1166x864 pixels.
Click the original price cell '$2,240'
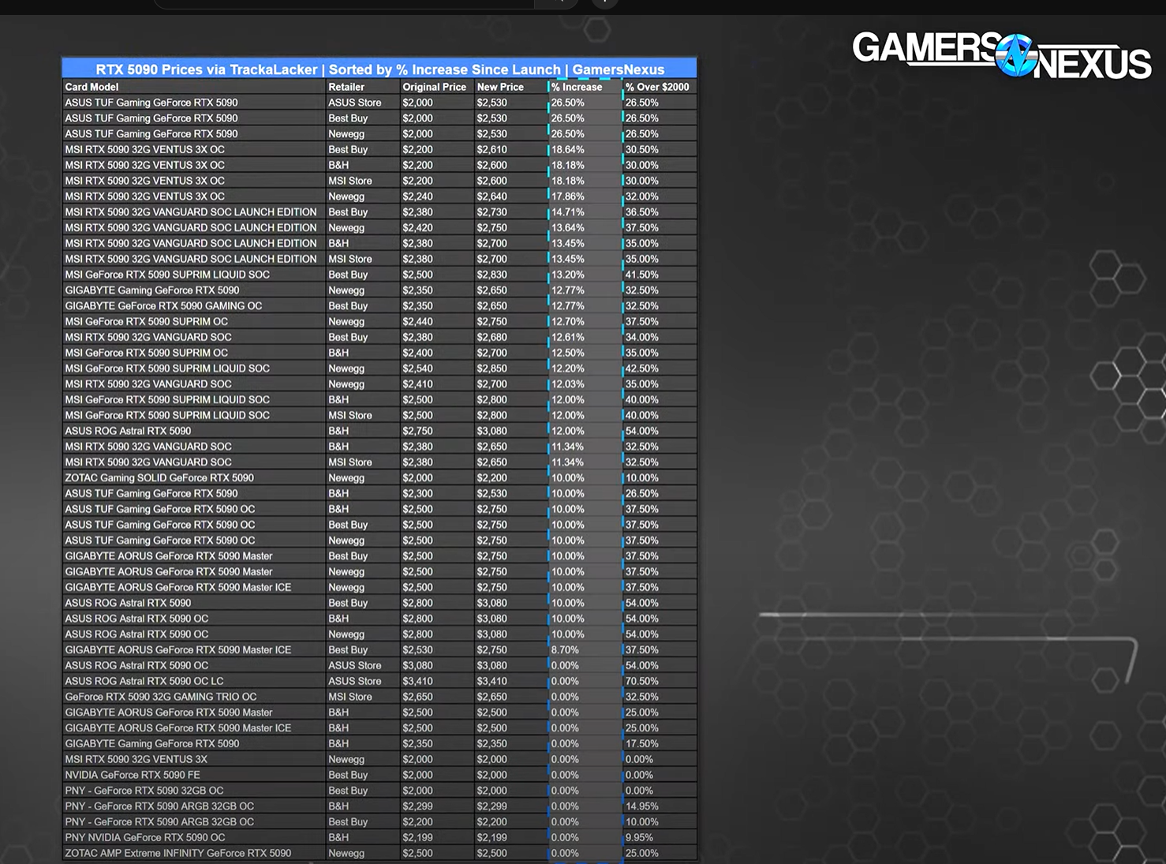tap(417, 196)
